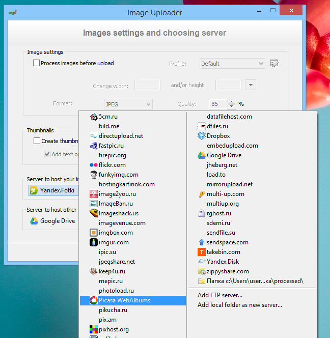Click the imgbox.com icon

coord(94,233)
